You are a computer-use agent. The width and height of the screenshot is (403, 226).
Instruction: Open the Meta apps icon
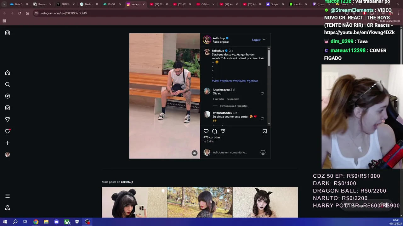point(8,208)
